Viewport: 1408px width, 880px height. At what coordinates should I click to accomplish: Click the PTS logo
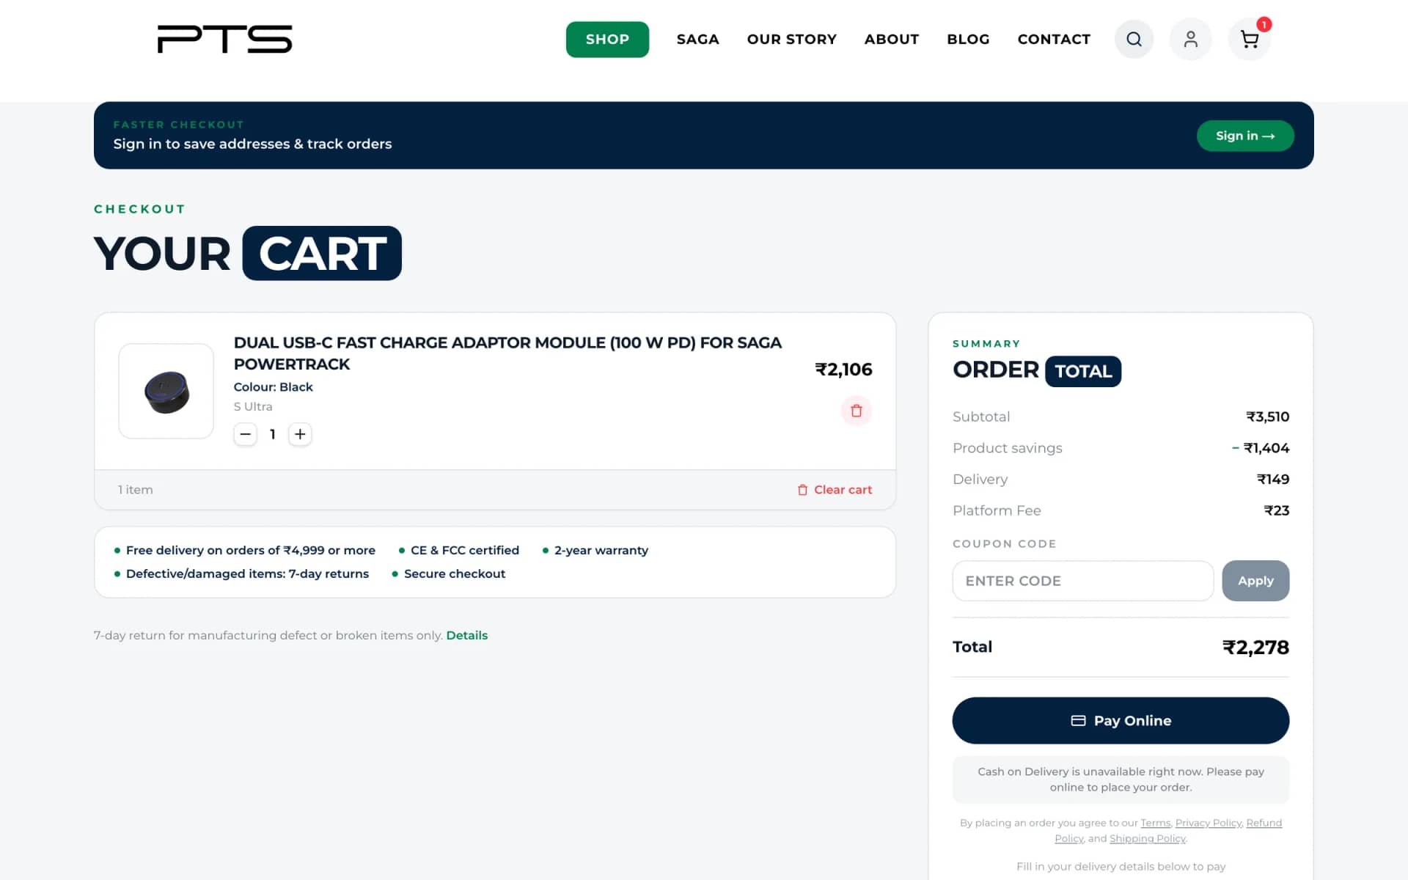tap(225, 39)
